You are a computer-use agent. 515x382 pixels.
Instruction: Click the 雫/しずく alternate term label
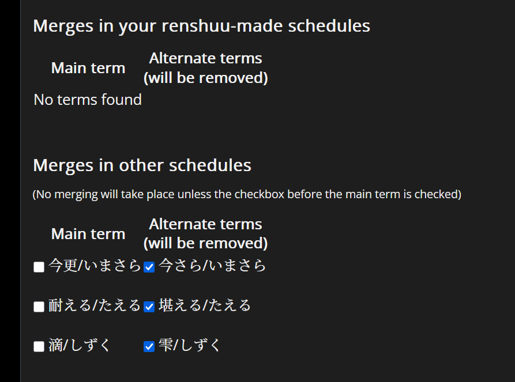tap(190, 345)
